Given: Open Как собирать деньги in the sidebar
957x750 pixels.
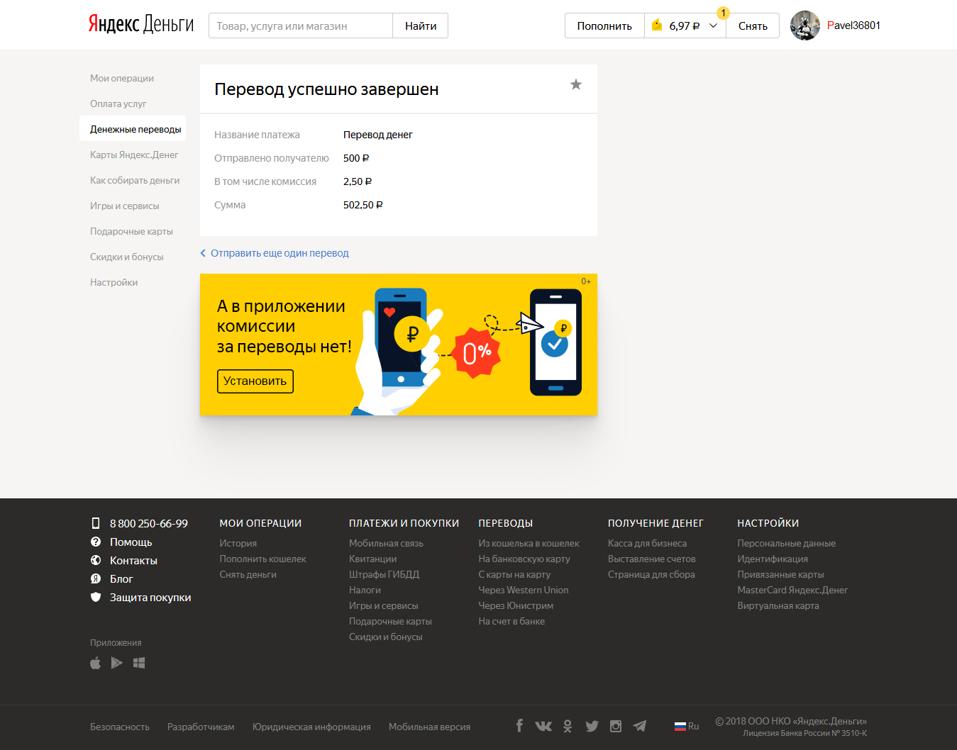Looking at the screenshot, I should tap(135, 180).
